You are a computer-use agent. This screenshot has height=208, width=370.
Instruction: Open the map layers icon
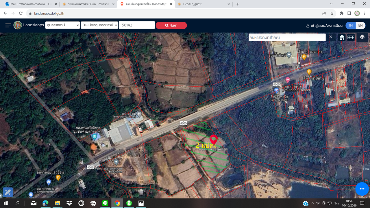pos(362,37)
